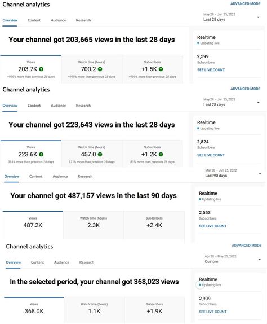Select the Views 487.2K metric card

[x=33, y=225]
